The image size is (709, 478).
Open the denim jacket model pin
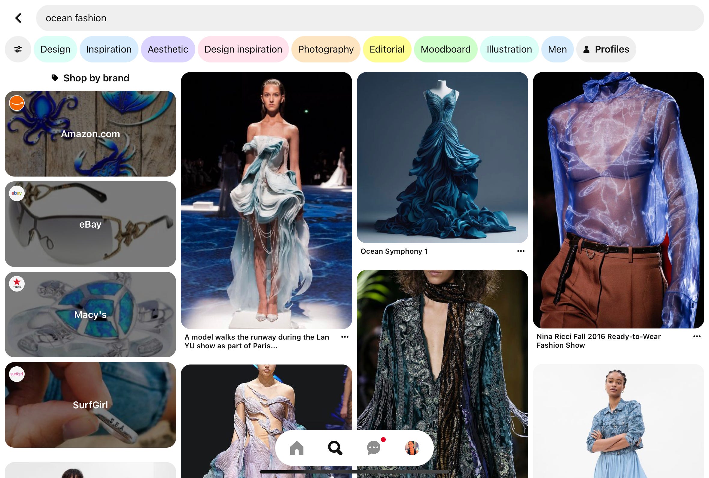(619, 421)
